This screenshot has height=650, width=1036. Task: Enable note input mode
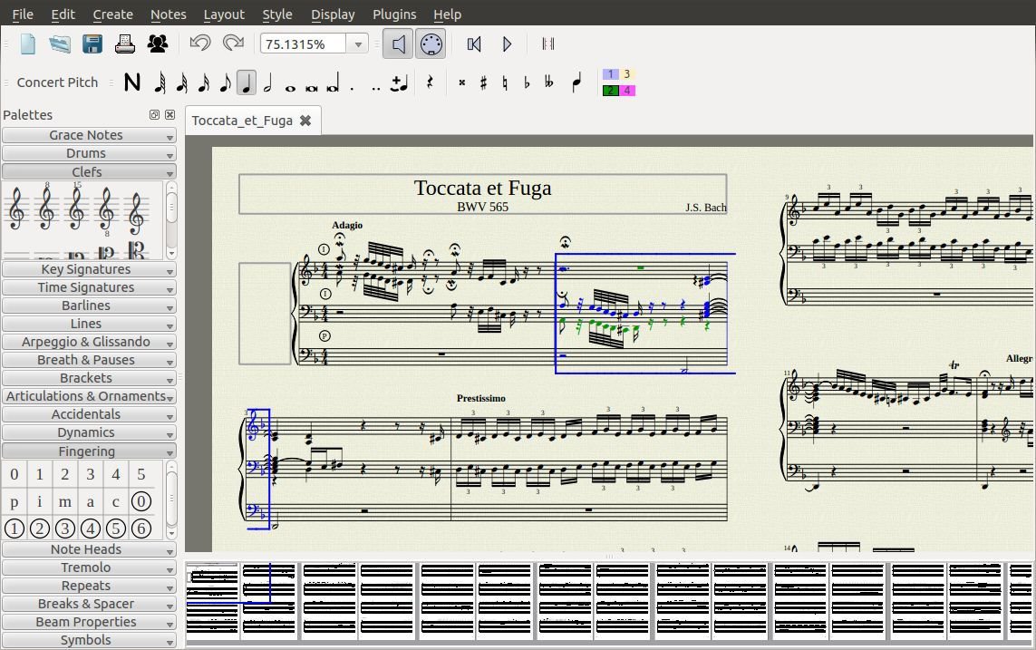pyautogui.click(x=131, y=82)
